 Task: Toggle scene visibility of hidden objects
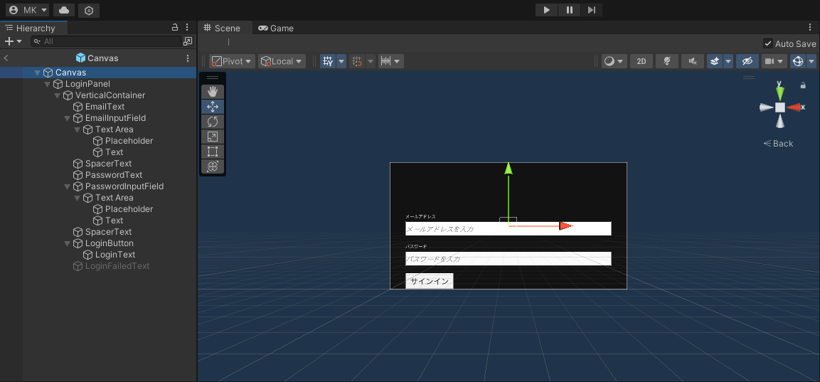click(747, 61)
